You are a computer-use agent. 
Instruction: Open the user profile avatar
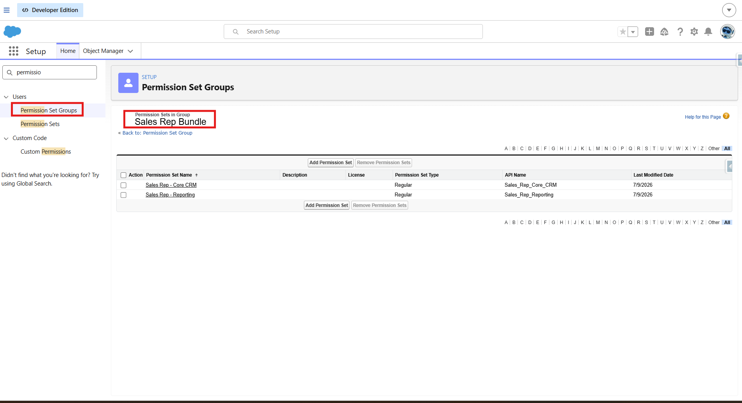(x=727, y=32)
